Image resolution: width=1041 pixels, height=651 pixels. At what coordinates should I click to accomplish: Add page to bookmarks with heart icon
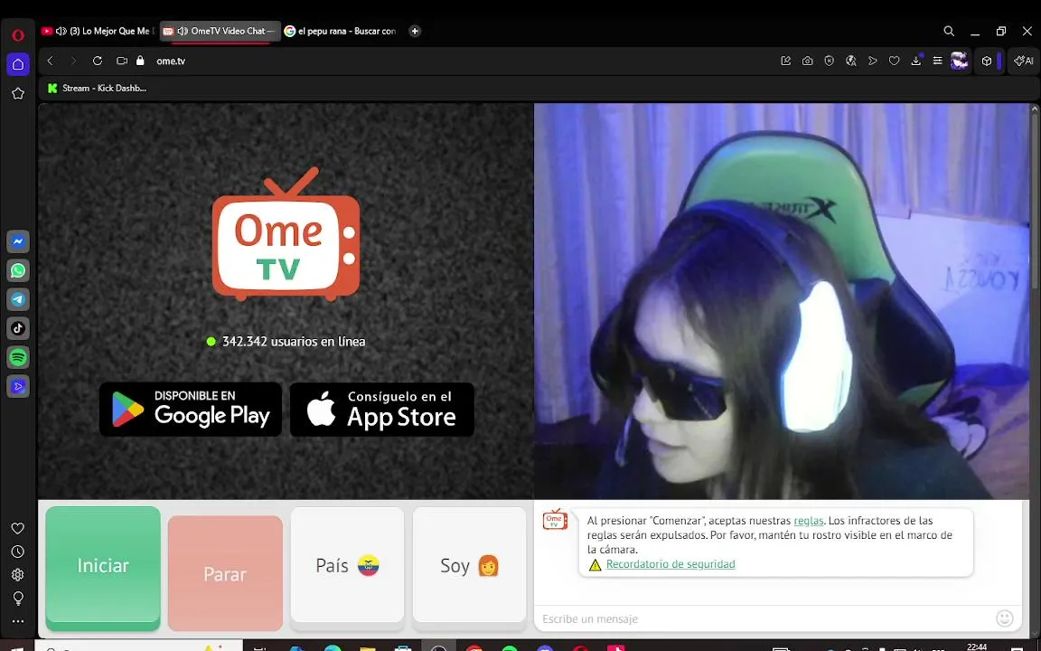pyautogui.click(x=895, y=61)
